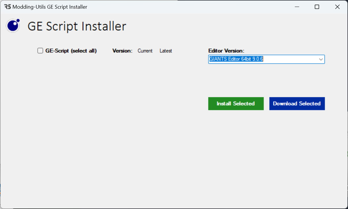
Task: Minimize the GE Script Installer window
Action: coord(297,7)
